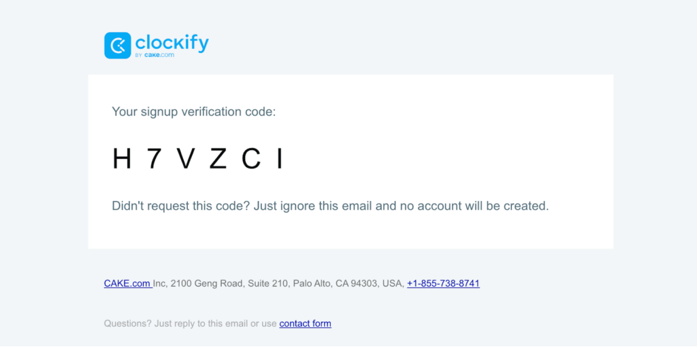This screenshot has width=697, height=347.
Task: Click the "BY CAKE.com" tagline under the logo
Action: [x=155, y=56]
